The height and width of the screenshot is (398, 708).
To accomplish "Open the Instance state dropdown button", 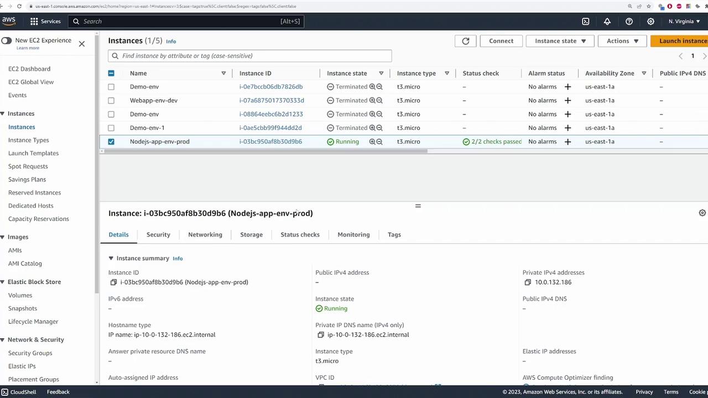I will click(x=560, y=41).
